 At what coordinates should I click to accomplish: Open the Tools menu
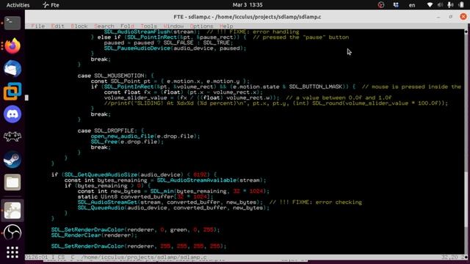(148, 26)
